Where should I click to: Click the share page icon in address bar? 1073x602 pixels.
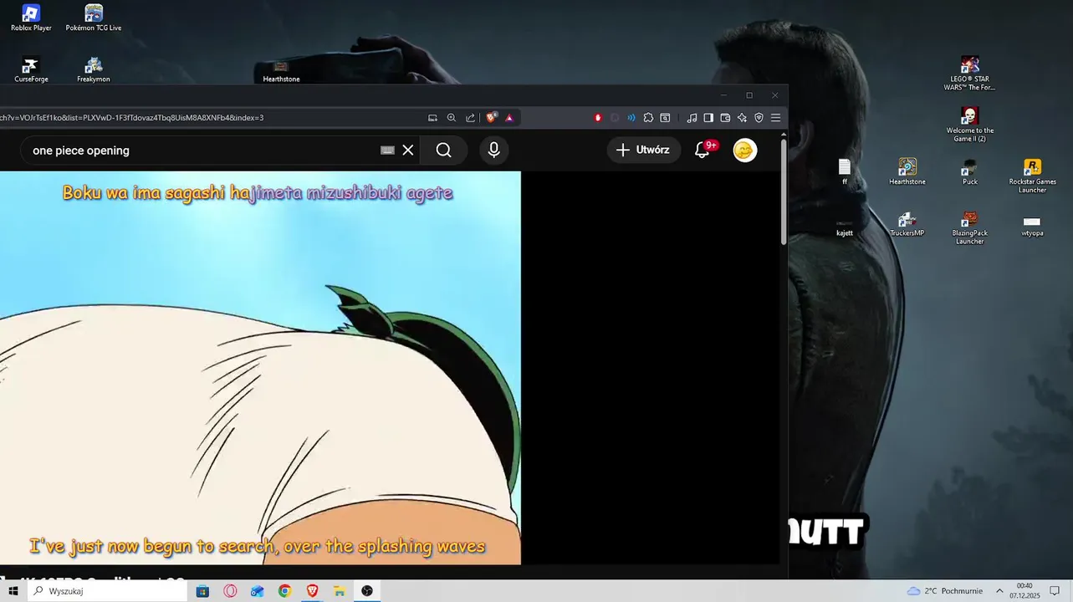pos(470,118)
